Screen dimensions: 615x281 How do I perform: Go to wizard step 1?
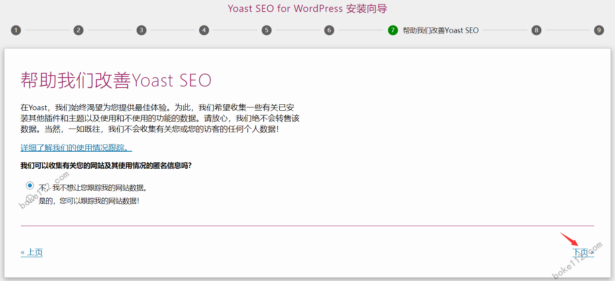tap(16, 30)
